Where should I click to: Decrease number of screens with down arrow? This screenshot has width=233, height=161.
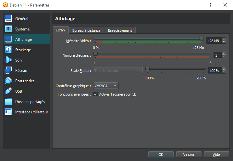point(224,57)
